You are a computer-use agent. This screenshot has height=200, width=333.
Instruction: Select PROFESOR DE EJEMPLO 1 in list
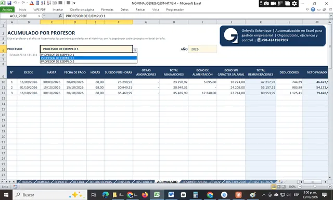[88, 55]
